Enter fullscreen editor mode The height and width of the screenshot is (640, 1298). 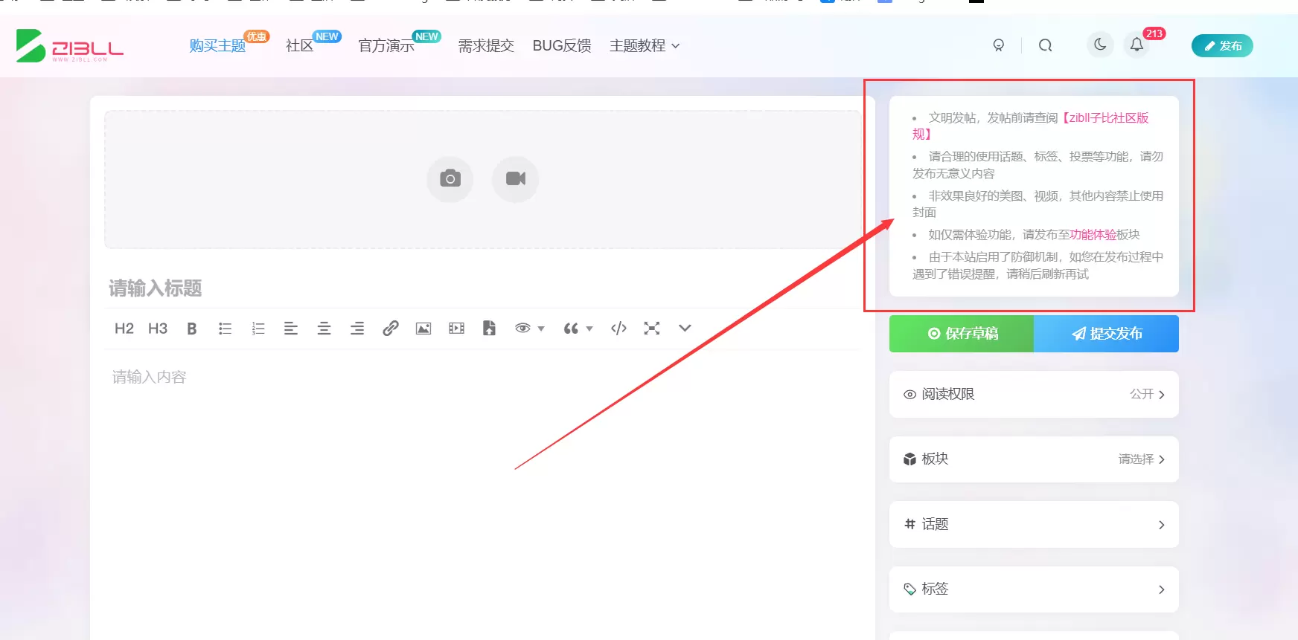[x=652, y=329]
